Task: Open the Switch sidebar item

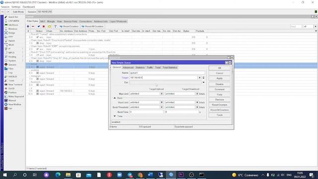Action: (x=11, y=41)
